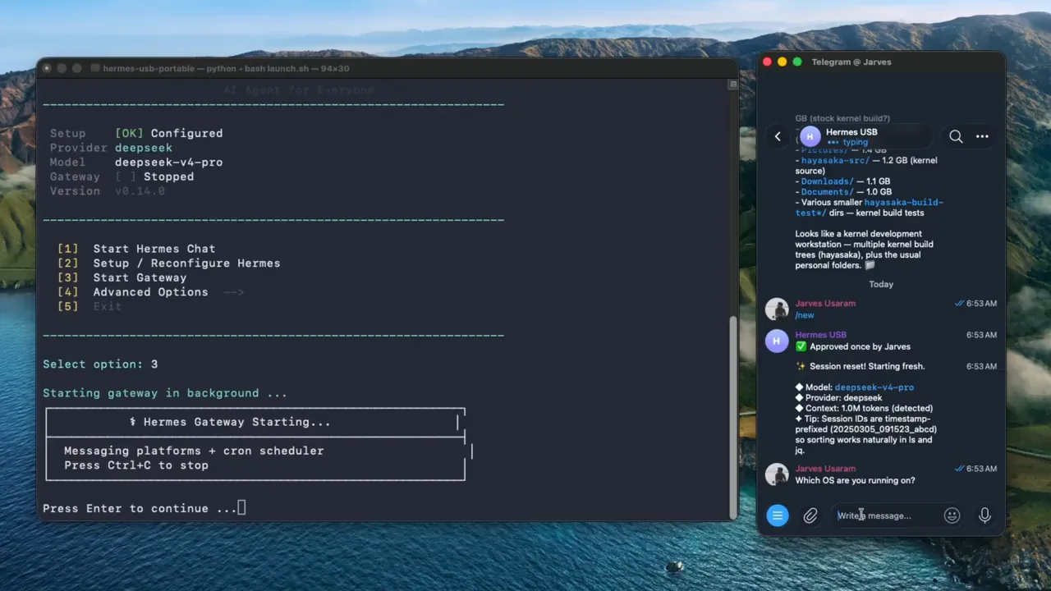Click 'Setup [OK] Configured' in terminal
Screen dimensions: 1051x591
tap(136, 133)
